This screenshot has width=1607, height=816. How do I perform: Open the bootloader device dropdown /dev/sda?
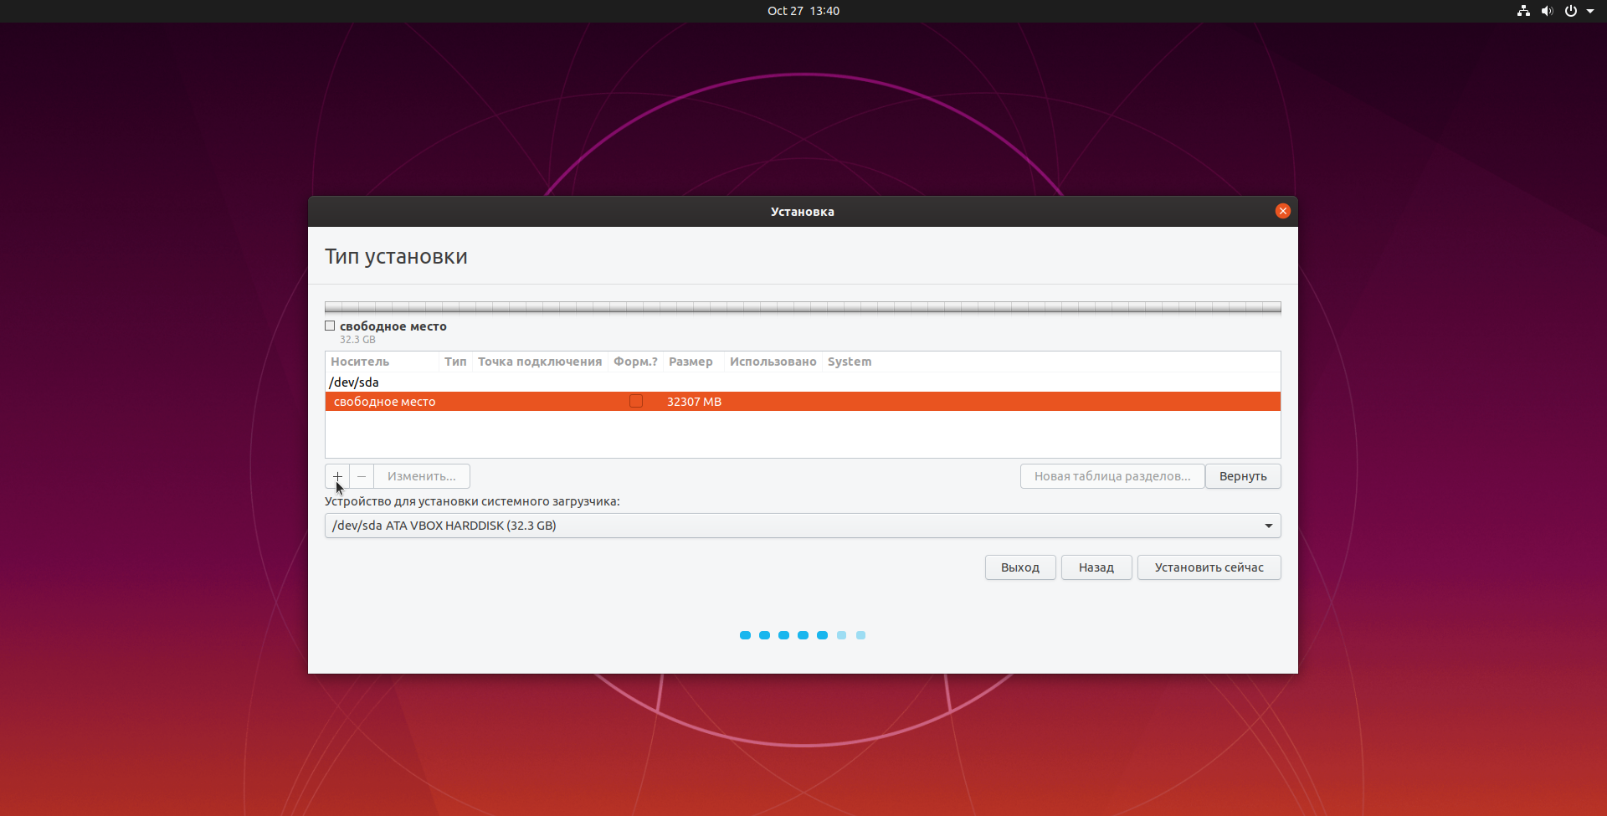pos(803,526)
